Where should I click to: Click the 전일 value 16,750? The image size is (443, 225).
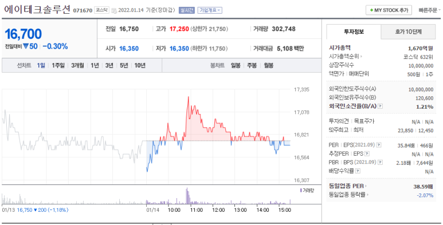129,29
